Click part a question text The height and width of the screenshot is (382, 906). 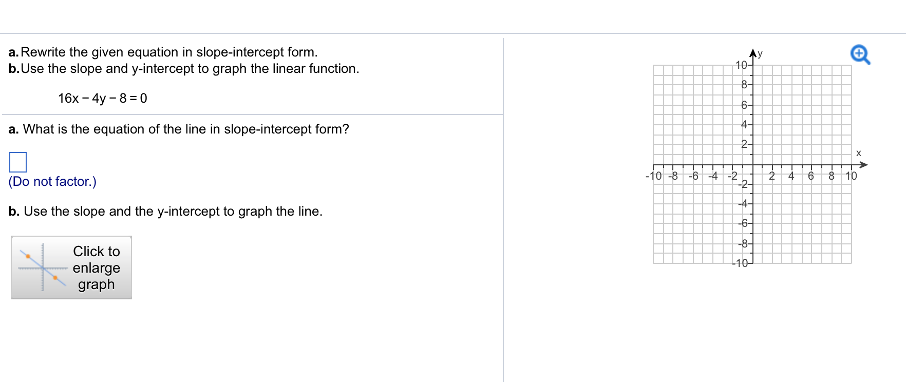point(178,129)
